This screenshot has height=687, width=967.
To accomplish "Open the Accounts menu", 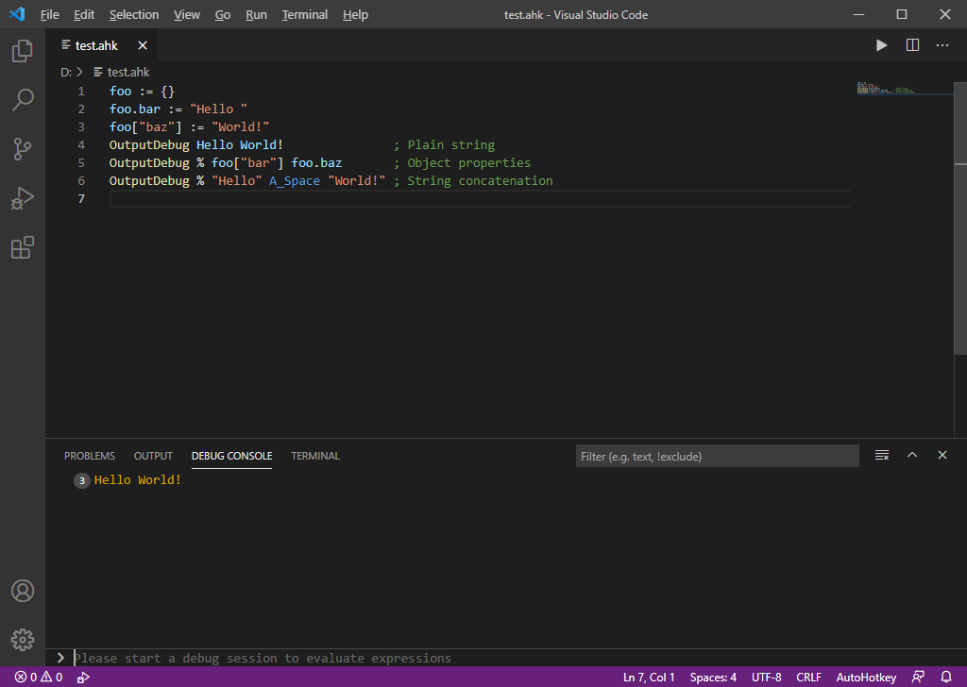I will [x=23, y=591].
